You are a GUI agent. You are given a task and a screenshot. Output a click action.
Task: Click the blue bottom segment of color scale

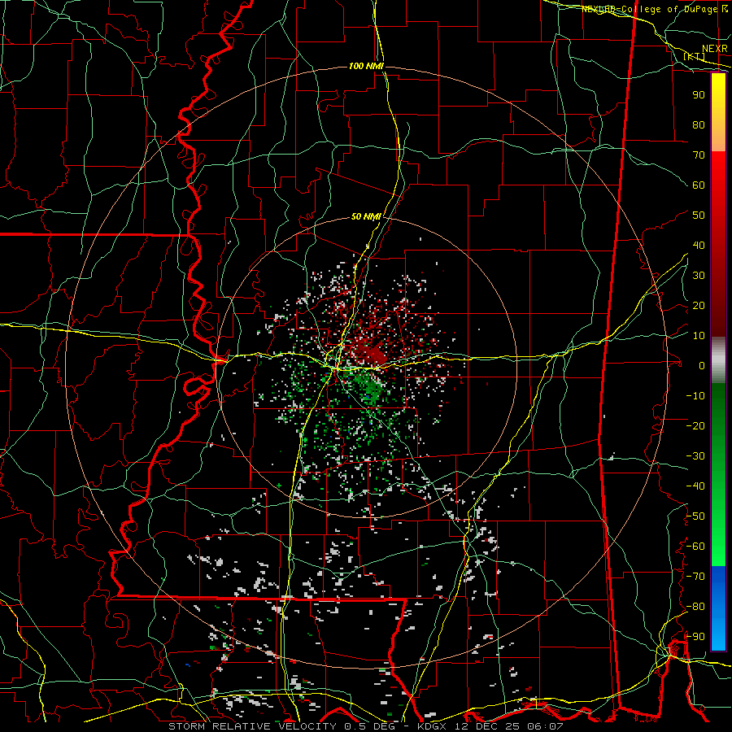point(718,608)
